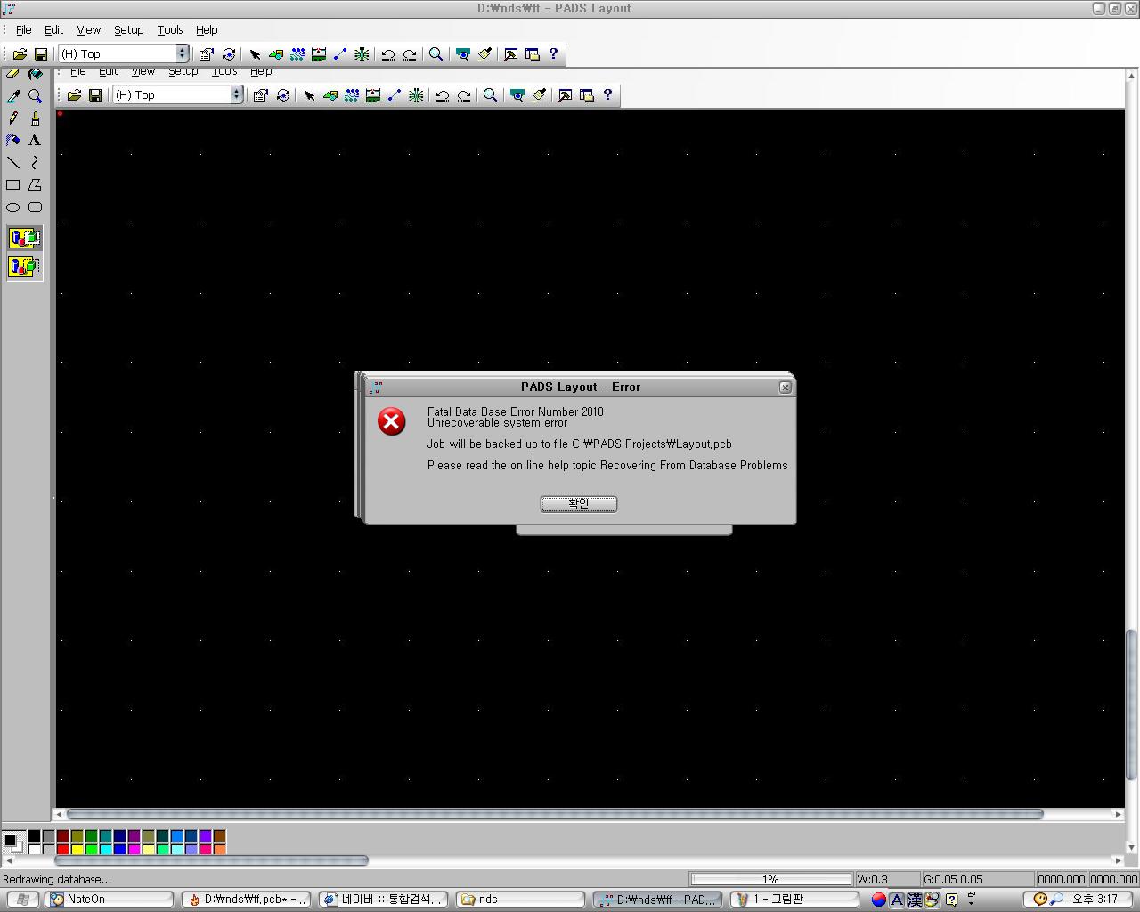The width and height of the screenshot is (1140, 912).
Task: Click the Help question mark in outer toolbar
Action: [553, 53]
